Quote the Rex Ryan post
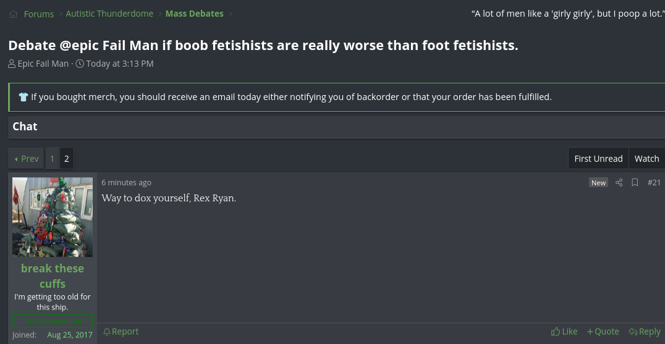This screenshot has width=665, height=344. pyautogui.click(x=603, y=331)
